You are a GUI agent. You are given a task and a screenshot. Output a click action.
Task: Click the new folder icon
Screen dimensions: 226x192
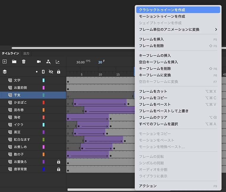(x=14, y=62)
